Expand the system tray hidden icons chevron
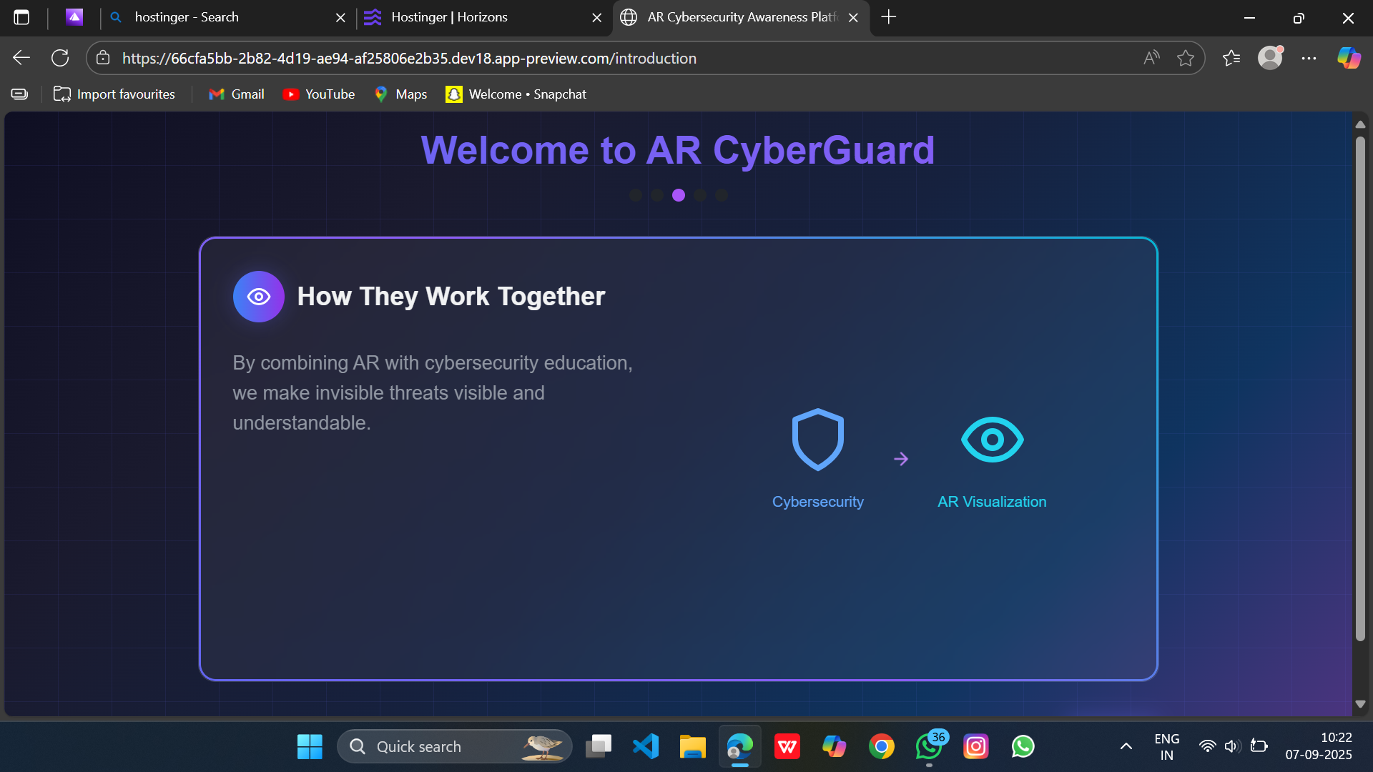The width and height of the screenshot is (1373, 772). click(1126, 746)
